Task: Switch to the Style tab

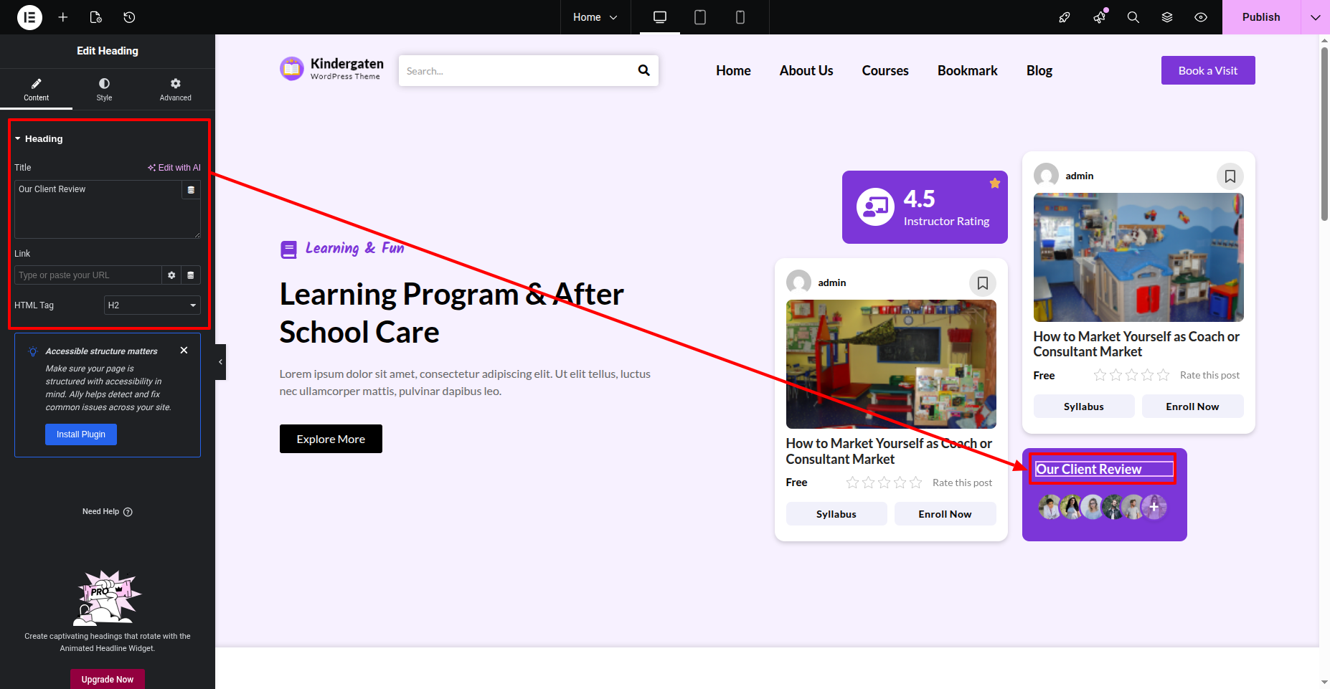Action: point(104,90)
